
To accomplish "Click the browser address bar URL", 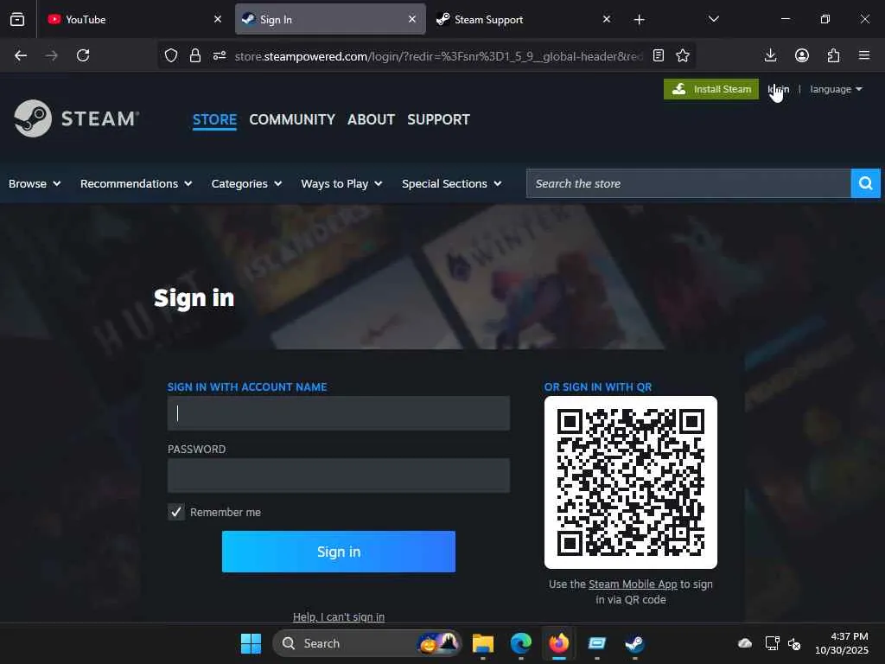I will tap(438, 56).
